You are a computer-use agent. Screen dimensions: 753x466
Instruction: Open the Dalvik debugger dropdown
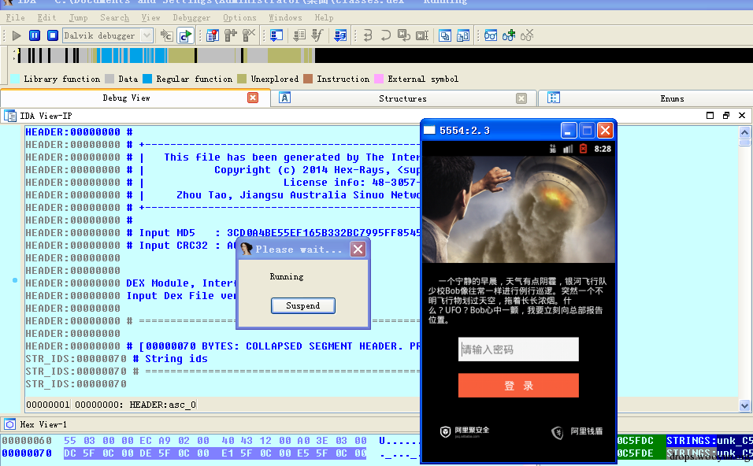pos(147,35)
